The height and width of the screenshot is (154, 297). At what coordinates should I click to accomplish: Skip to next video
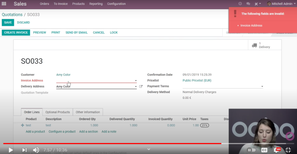tap(25, 150)
